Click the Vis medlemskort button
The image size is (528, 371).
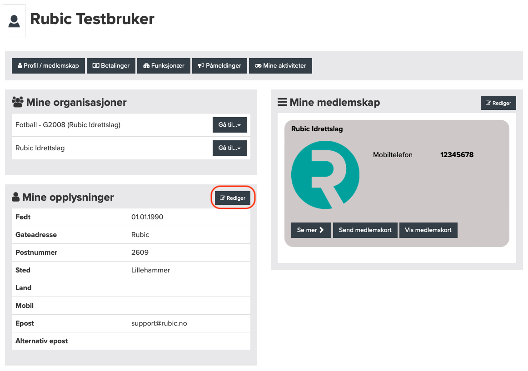click(428, 230)
